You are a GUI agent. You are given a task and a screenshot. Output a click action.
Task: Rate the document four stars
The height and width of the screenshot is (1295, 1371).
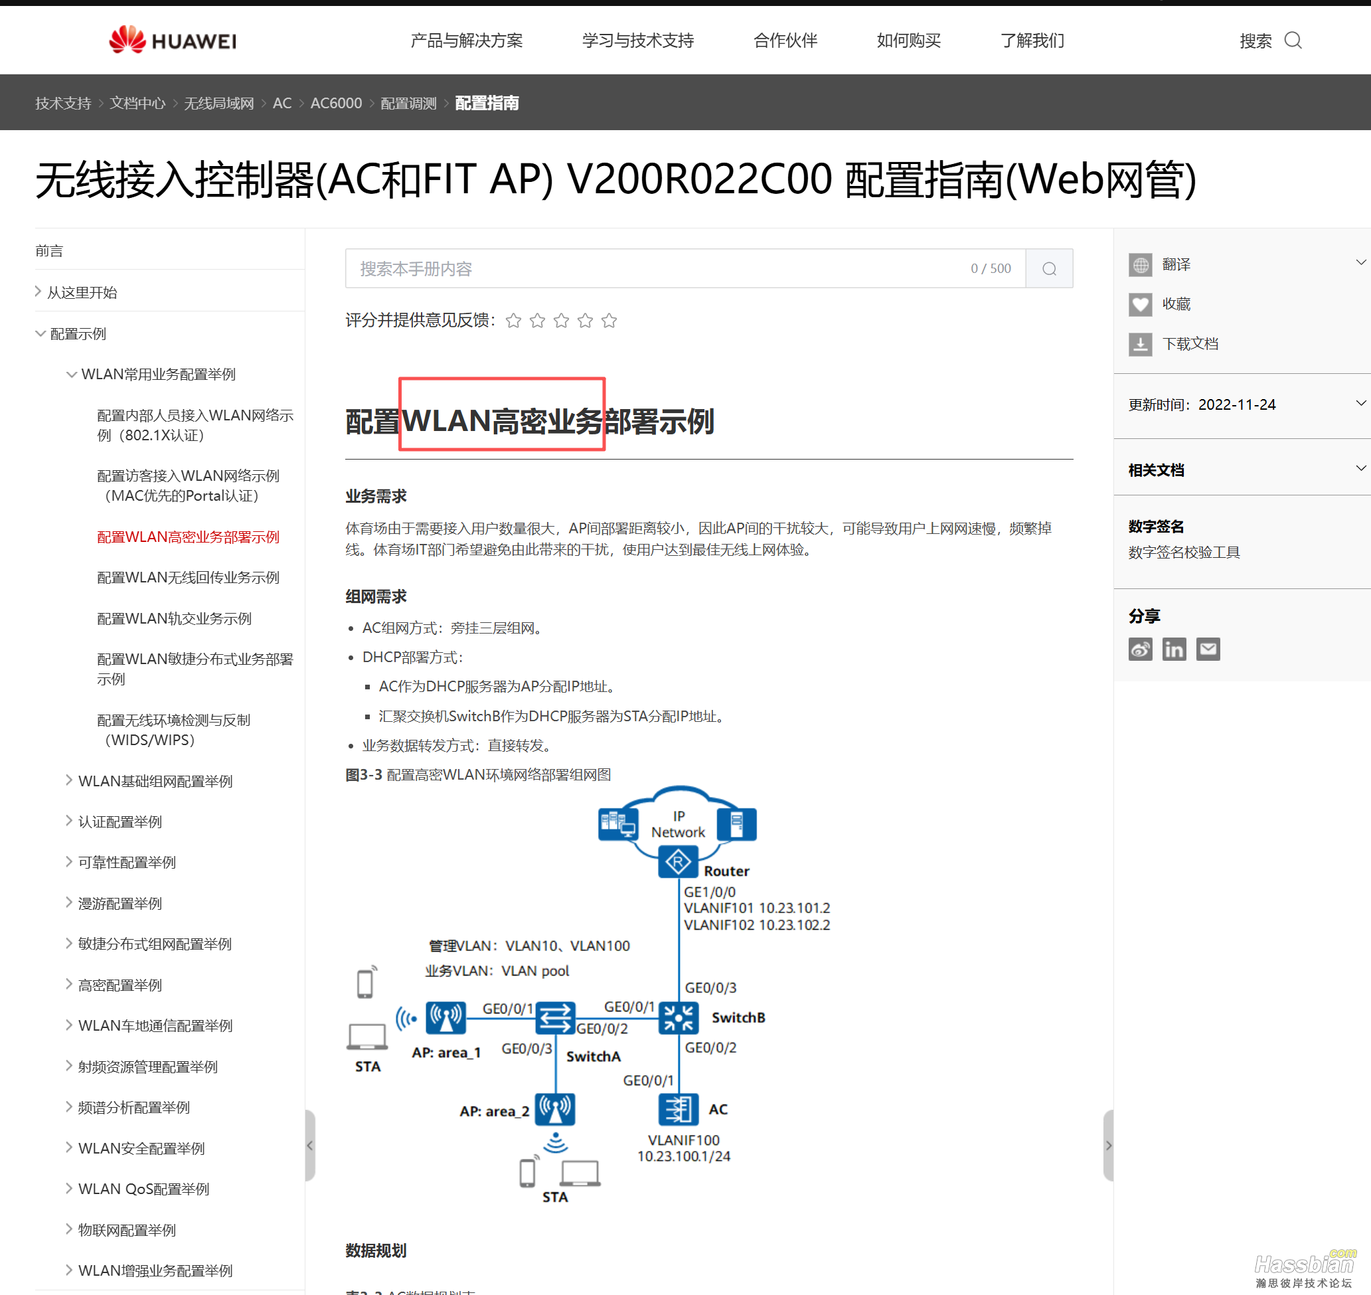[585, 320]
